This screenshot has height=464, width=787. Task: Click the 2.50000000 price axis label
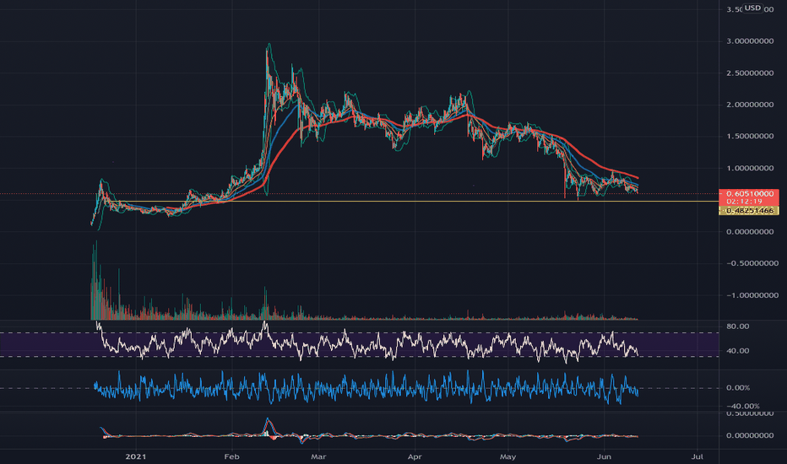[750, 73]
